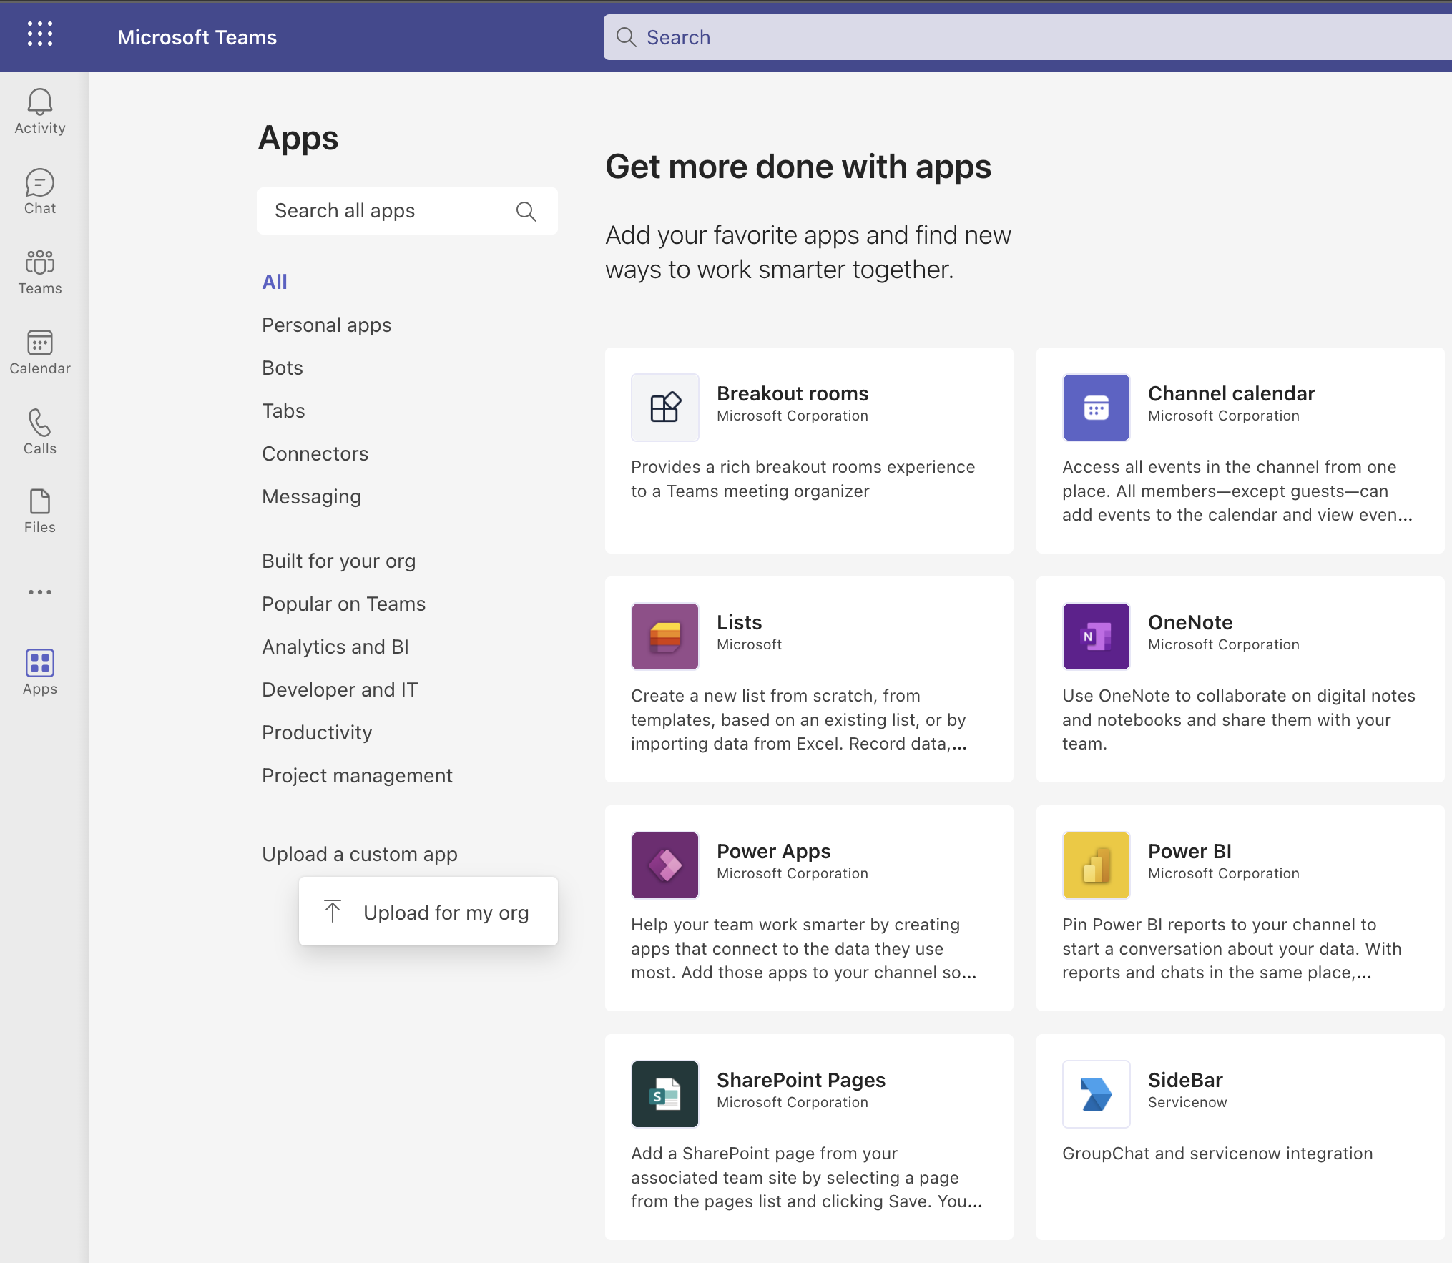The width and height of the screenshot is (1452, 1263).
Task: Open Project management category
Action: pos(358,776)
